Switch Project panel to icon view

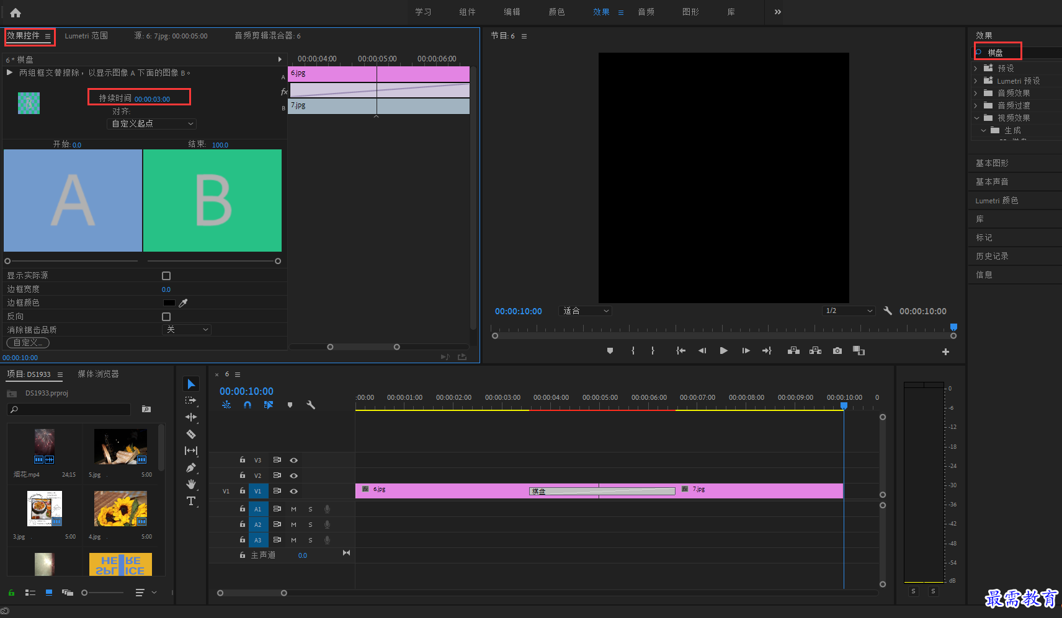(49, 593)
